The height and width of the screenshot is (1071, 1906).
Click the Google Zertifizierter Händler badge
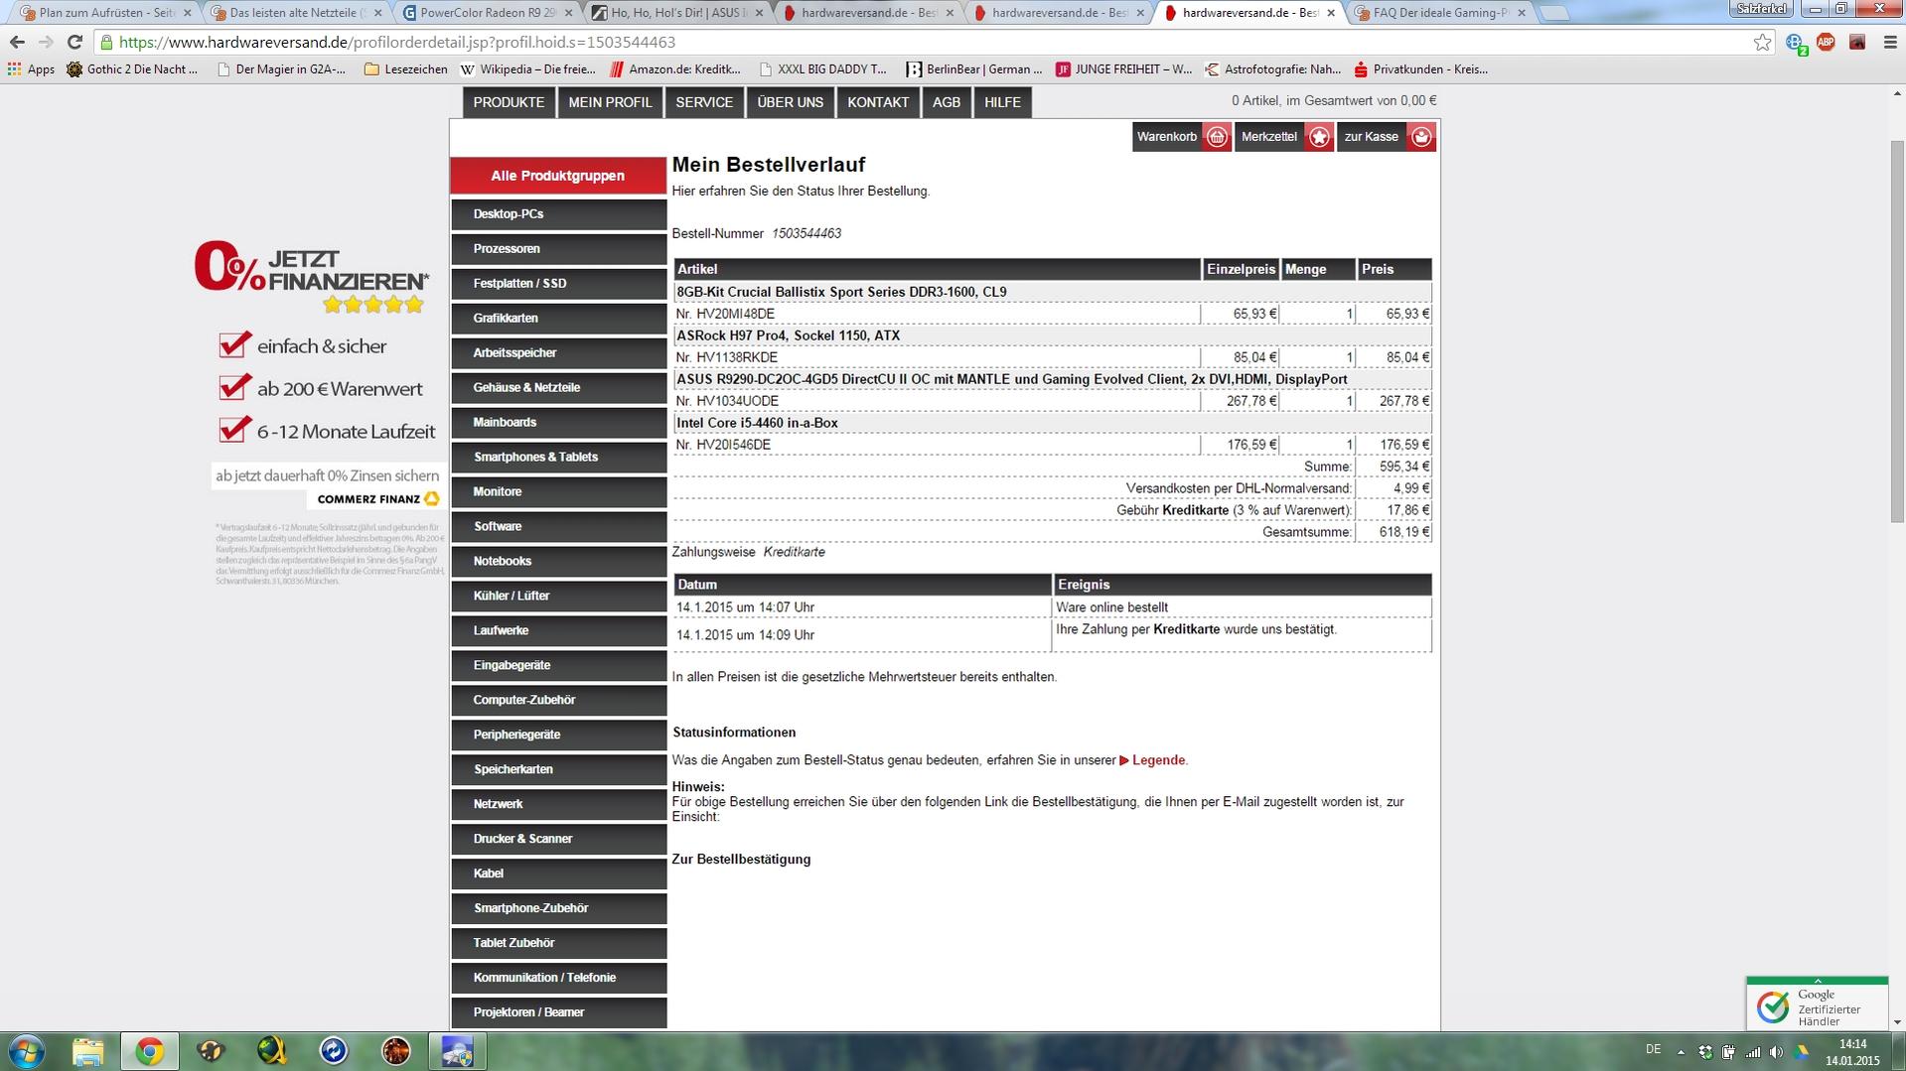pos(1817,1004)
